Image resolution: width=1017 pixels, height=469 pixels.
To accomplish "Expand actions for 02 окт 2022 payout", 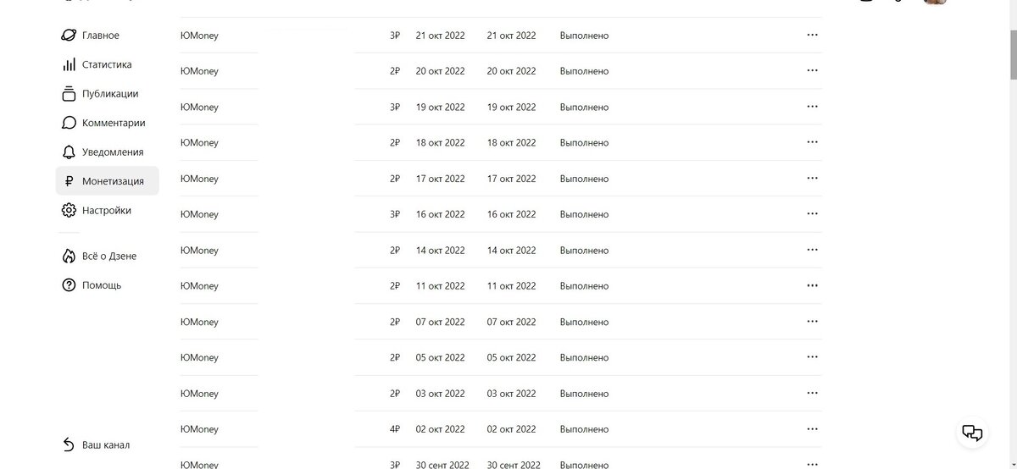I will (x=812, y=429).
